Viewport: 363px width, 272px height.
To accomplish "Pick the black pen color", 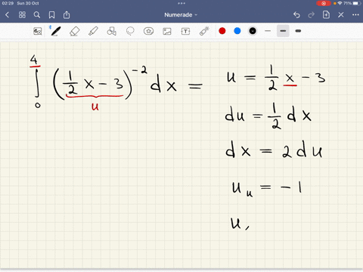I will click(x=253, y=31).
